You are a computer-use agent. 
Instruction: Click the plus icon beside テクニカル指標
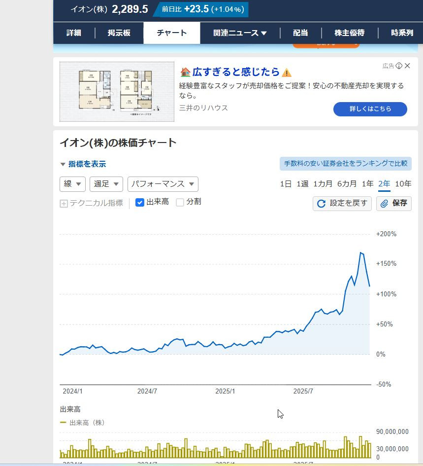point(64,203)
